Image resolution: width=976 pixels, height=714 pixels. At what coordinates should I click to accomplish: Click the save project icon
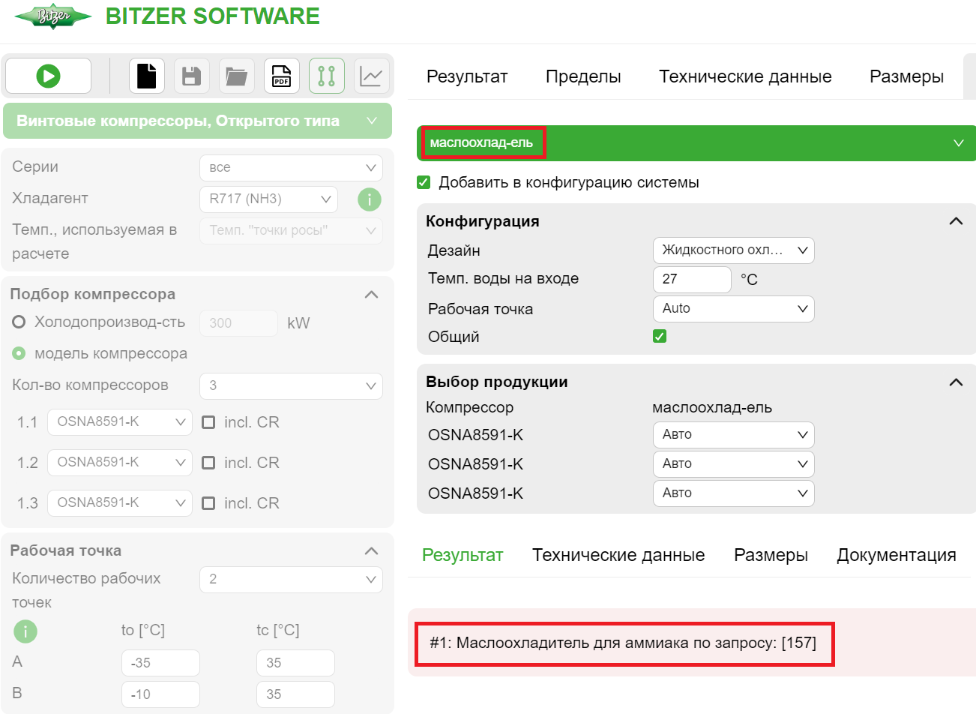point(192,76)
